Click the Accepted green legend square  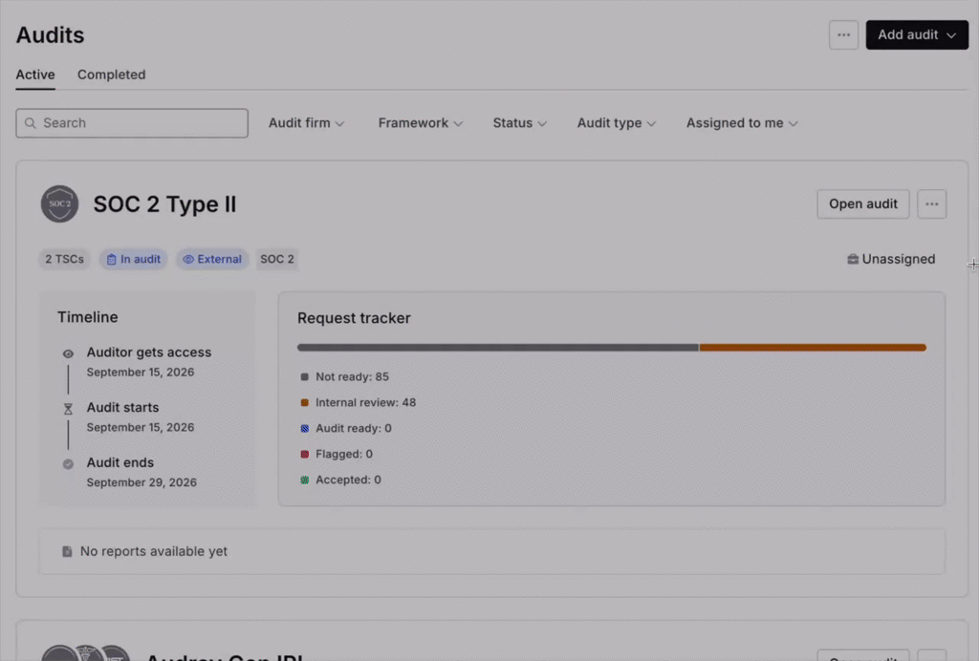tap(305, 480)
